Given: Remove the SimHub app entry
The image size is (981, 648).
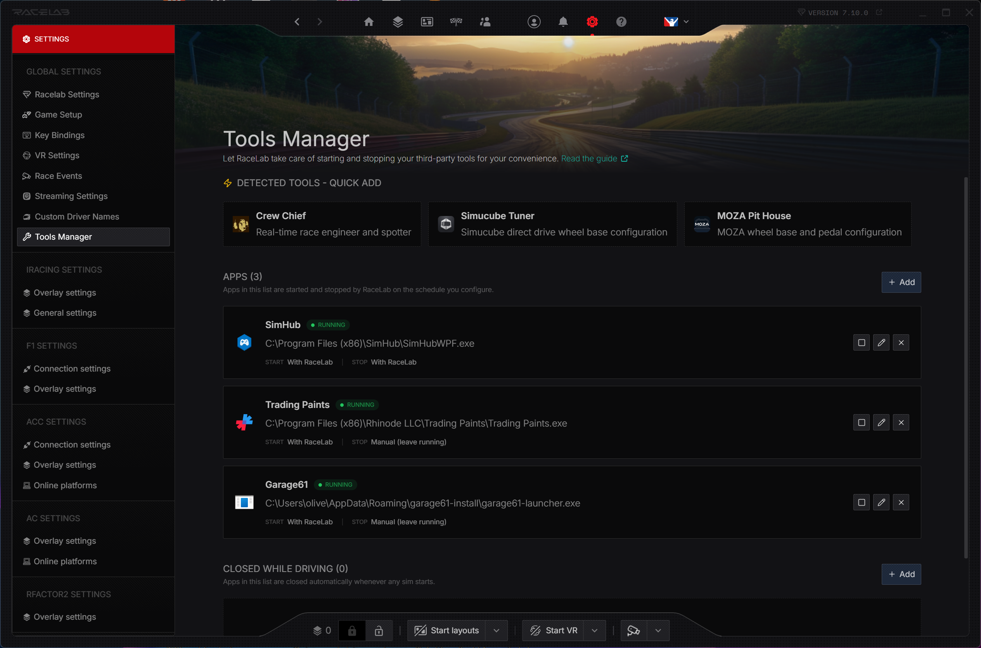Looking at the screenshot, I should (x=901, y=342).
